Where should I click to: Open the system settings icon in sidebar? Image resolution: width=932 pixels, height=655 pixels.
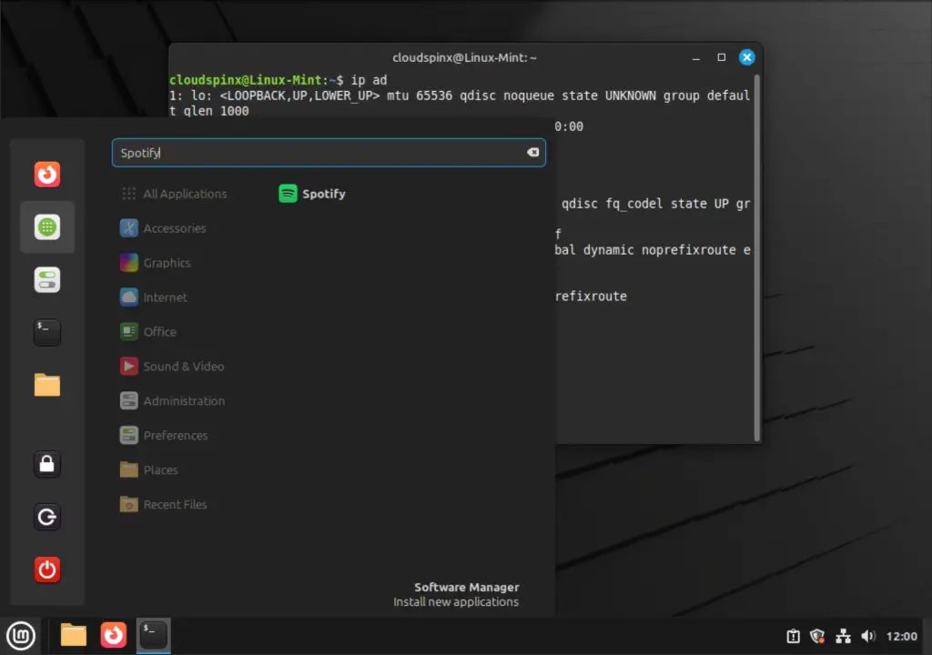[x=46, y=279]
